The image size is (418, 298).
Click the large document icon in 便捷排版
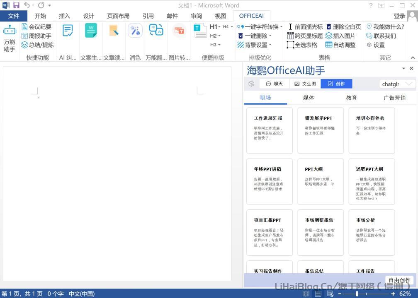point(200,31)
